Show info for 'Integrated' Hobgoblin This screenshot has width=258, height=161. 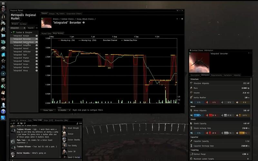(36, 45)
